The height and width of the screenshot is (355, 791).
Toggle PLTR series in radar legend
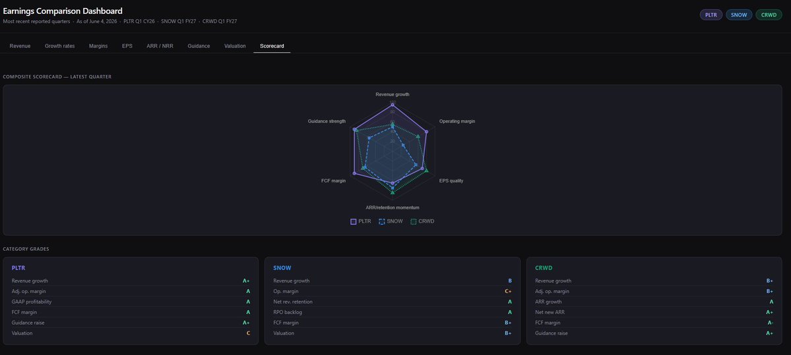[361, 221]
